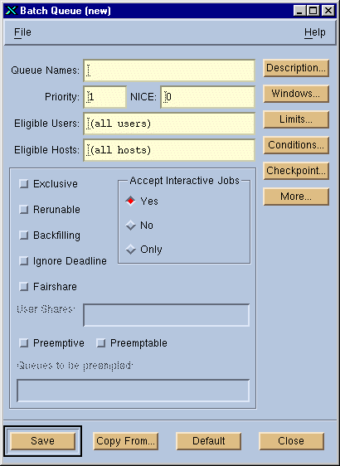This screenshot has width=340, height=466.
Task: Toggle the Backfilling checkbox
Action: 23,235
